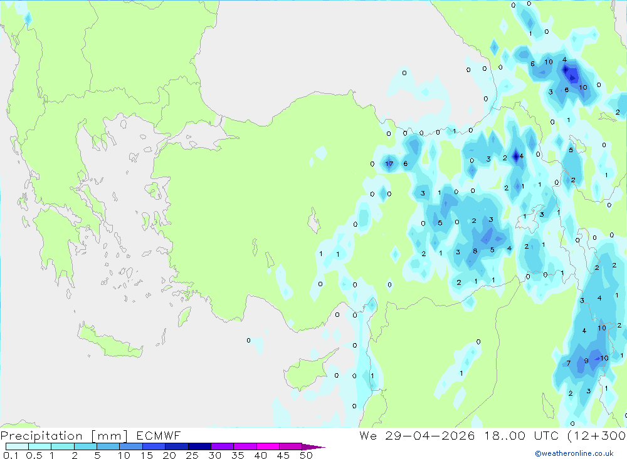Screen dimensions: 627x459
Task: Click the 10–15 mm legend color box
Action: (131, 446)
